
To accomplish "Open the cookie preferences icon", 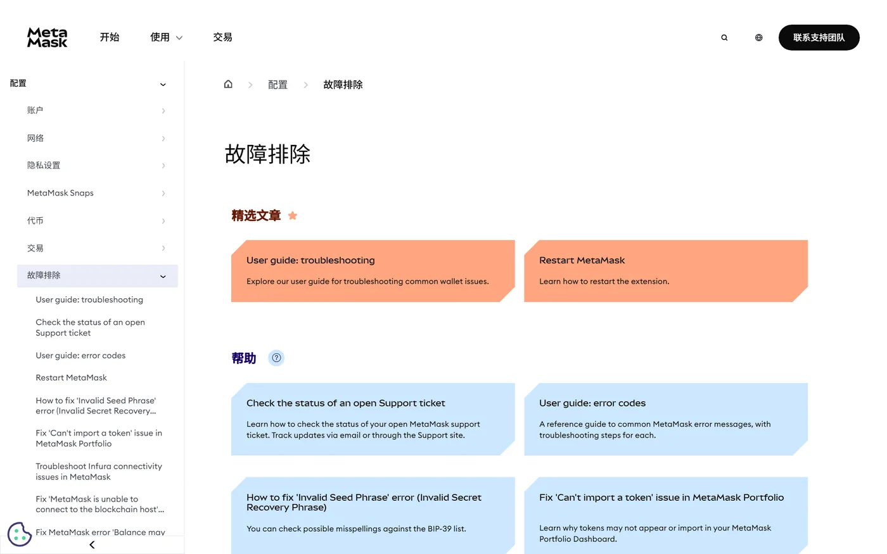I will 20,534.
